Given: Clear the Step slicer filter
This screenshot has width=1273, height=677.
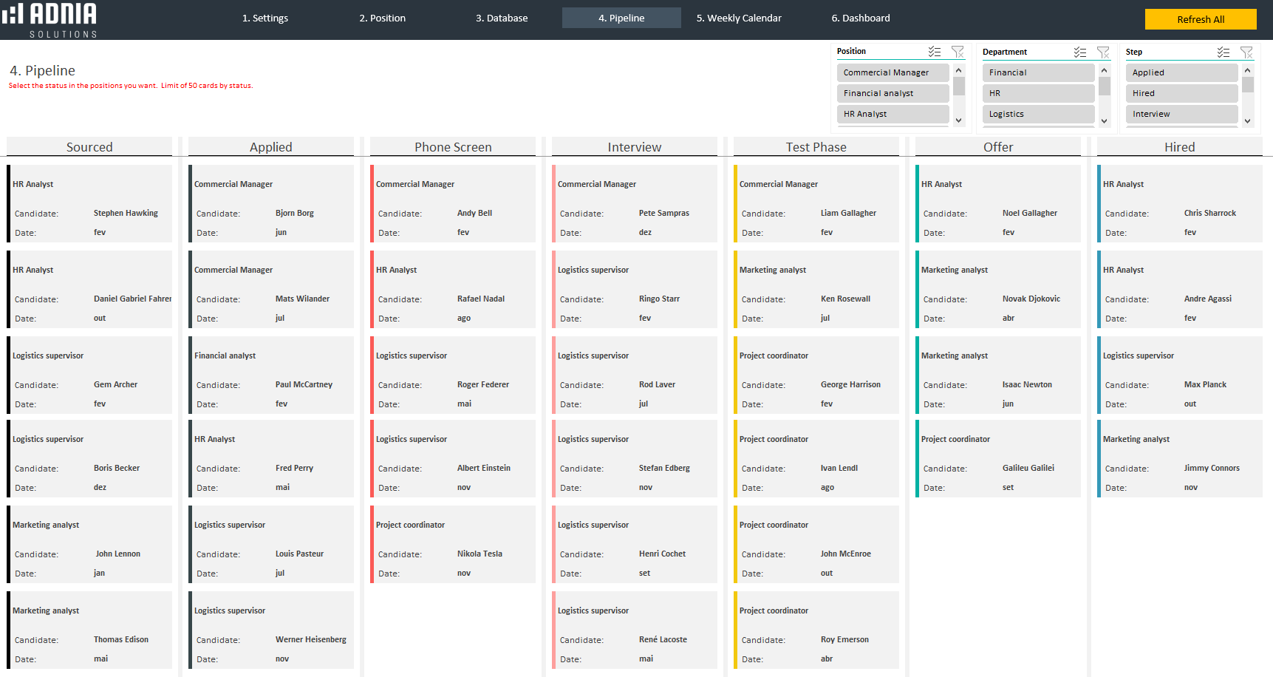Looking at the screenshot, I should 1246,52.
